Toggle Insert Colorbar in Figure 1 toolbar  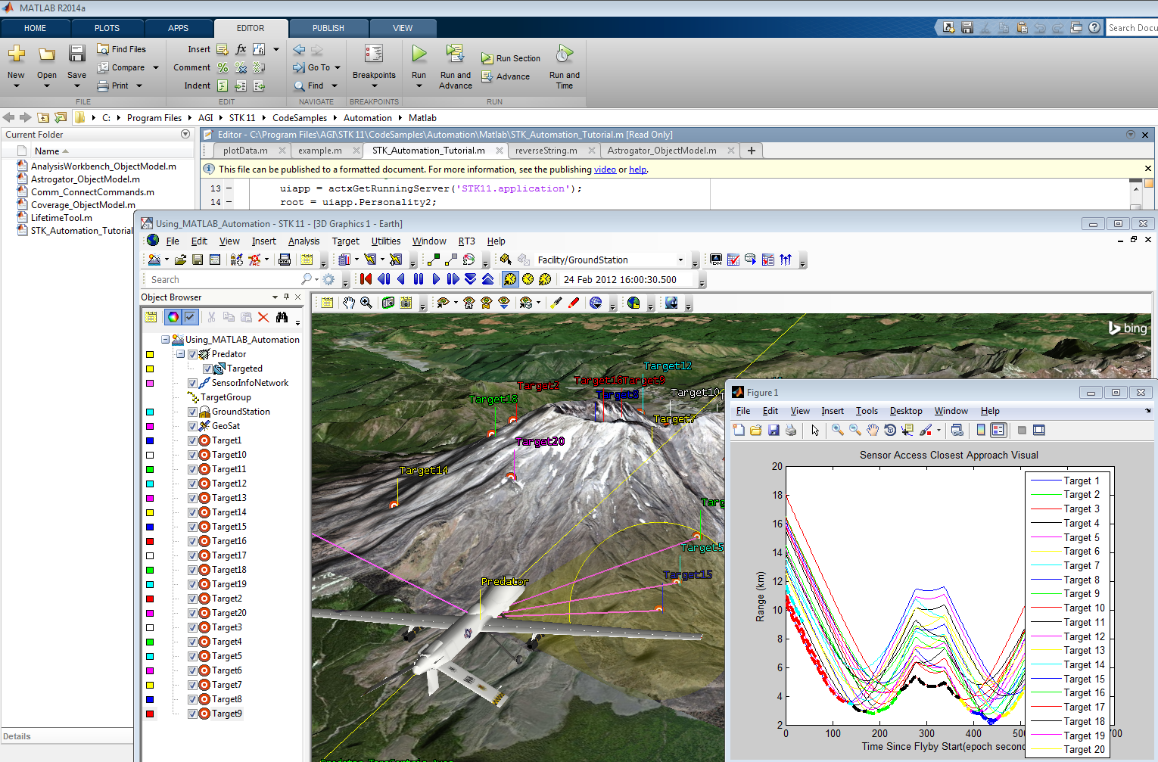[981, 430]
